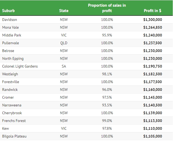The width and height of the screenshot is (179, 141).
Task: Click the Profit in $ column header
Action: point(152,11)
